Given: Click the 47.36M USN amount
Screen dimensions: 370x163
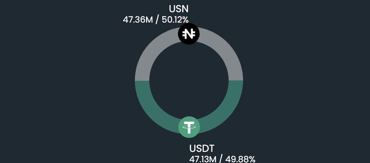Looking at the screenshot, I should coord(138,19).
